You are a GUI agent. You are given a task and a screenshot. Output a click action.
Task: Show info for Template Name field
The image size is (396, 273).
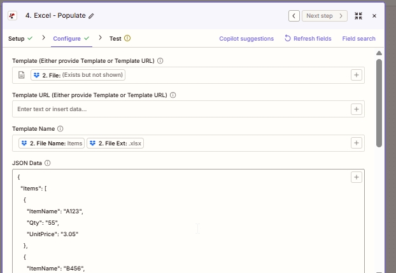60,129
